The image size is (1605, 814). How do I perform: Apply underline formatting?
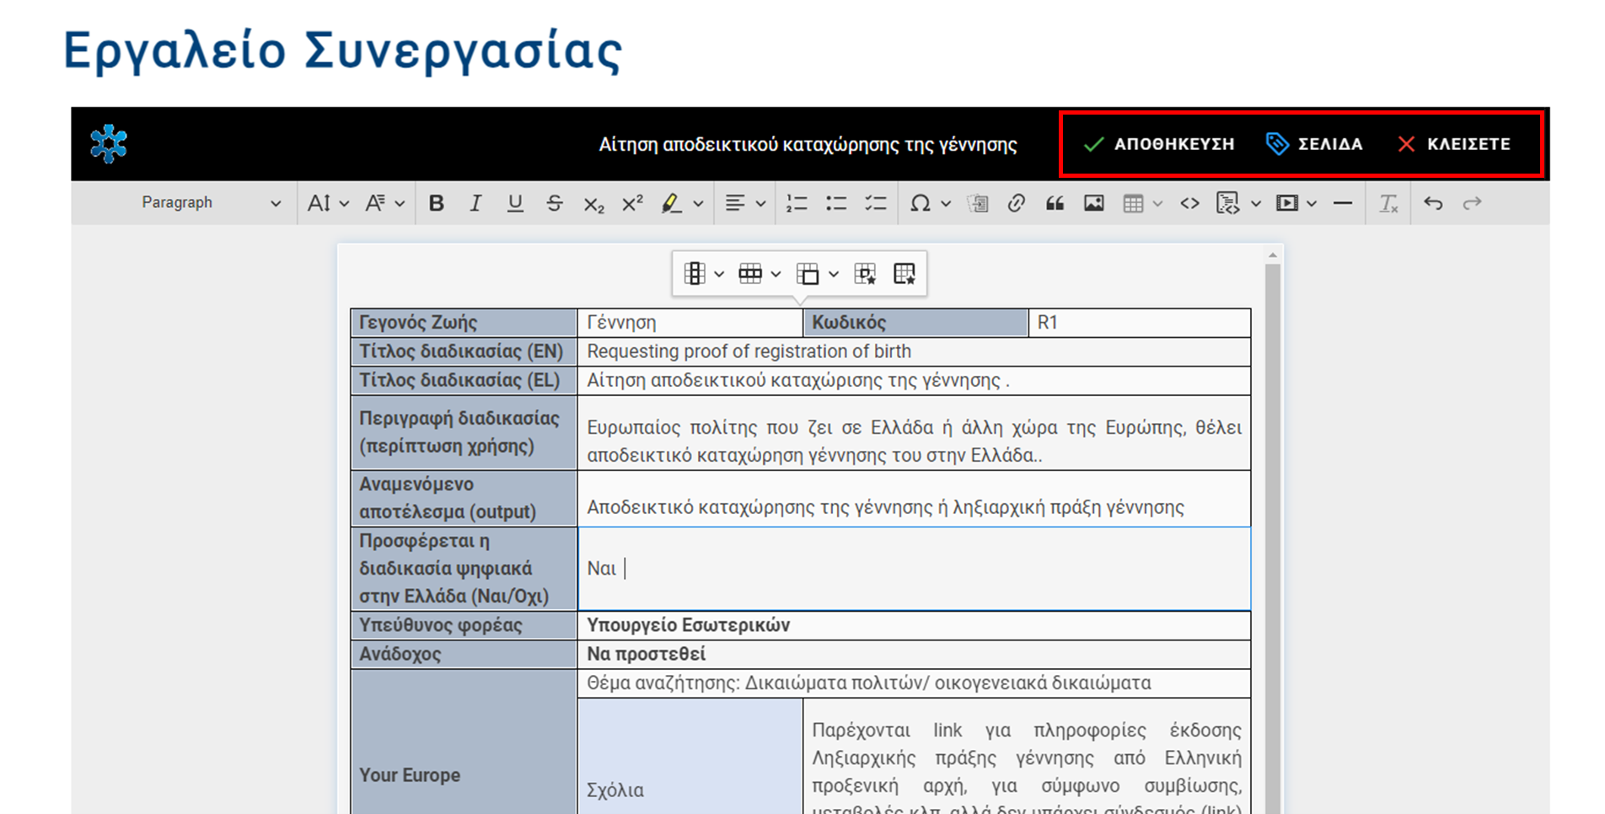click(515, 203)
